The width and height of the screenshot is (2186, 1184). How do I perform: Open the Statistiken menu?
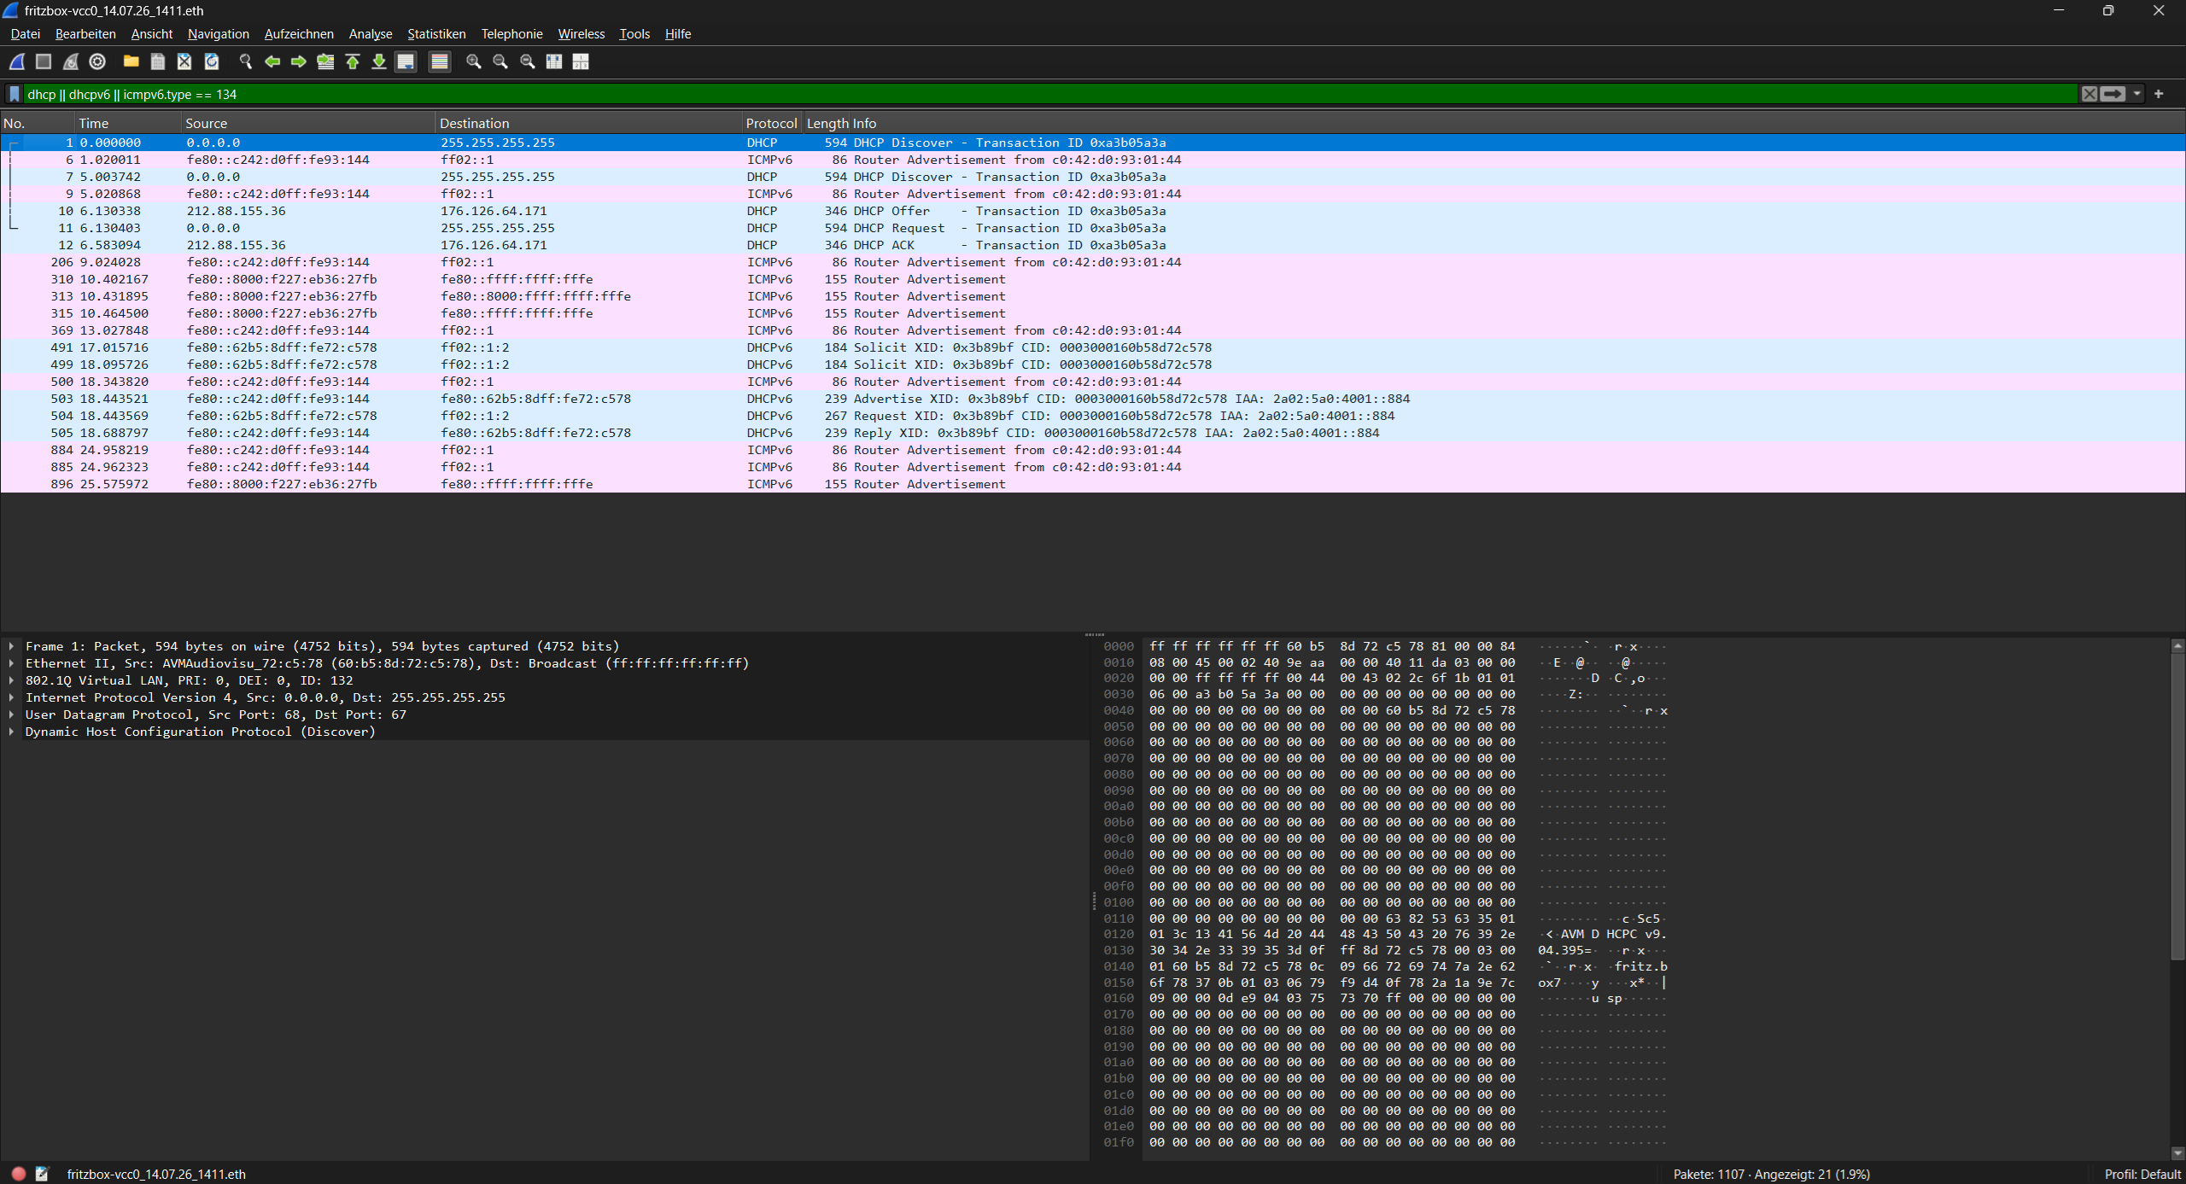(x=436, y=34)
